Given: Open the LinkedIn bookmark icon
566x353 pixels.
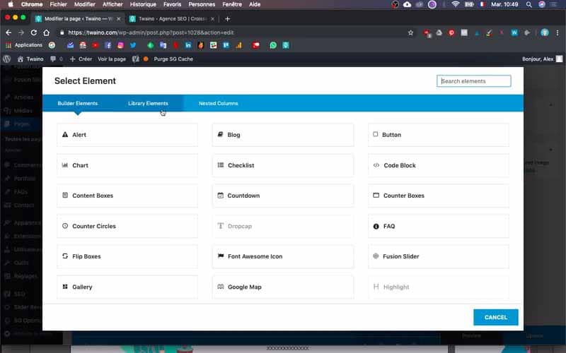Looking at the screenshot, I should point(188,45).
